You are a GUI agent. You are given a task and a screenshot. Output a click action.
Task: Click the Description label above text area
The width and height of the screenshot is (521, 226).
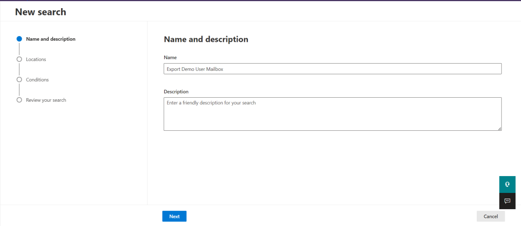176,92
